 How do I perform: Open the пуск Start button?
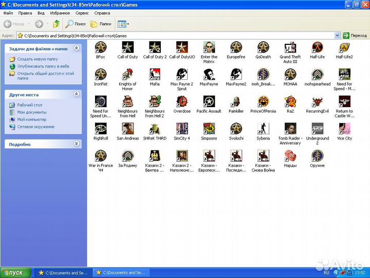16,273
